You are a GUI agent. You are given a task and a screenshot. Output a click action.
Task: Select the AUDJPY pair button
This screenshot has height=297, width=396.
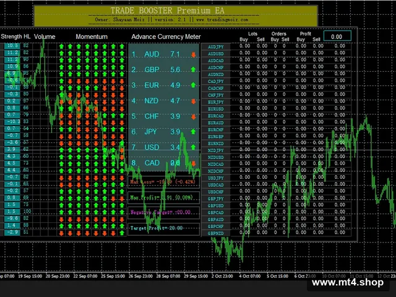(x=216, y=47)
